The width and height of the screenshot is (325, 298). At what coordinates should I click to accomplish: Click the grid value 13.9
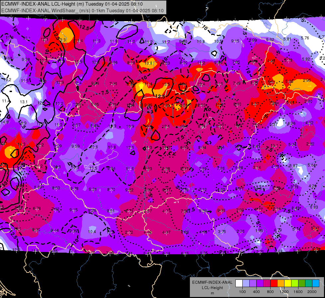(78, 62)
